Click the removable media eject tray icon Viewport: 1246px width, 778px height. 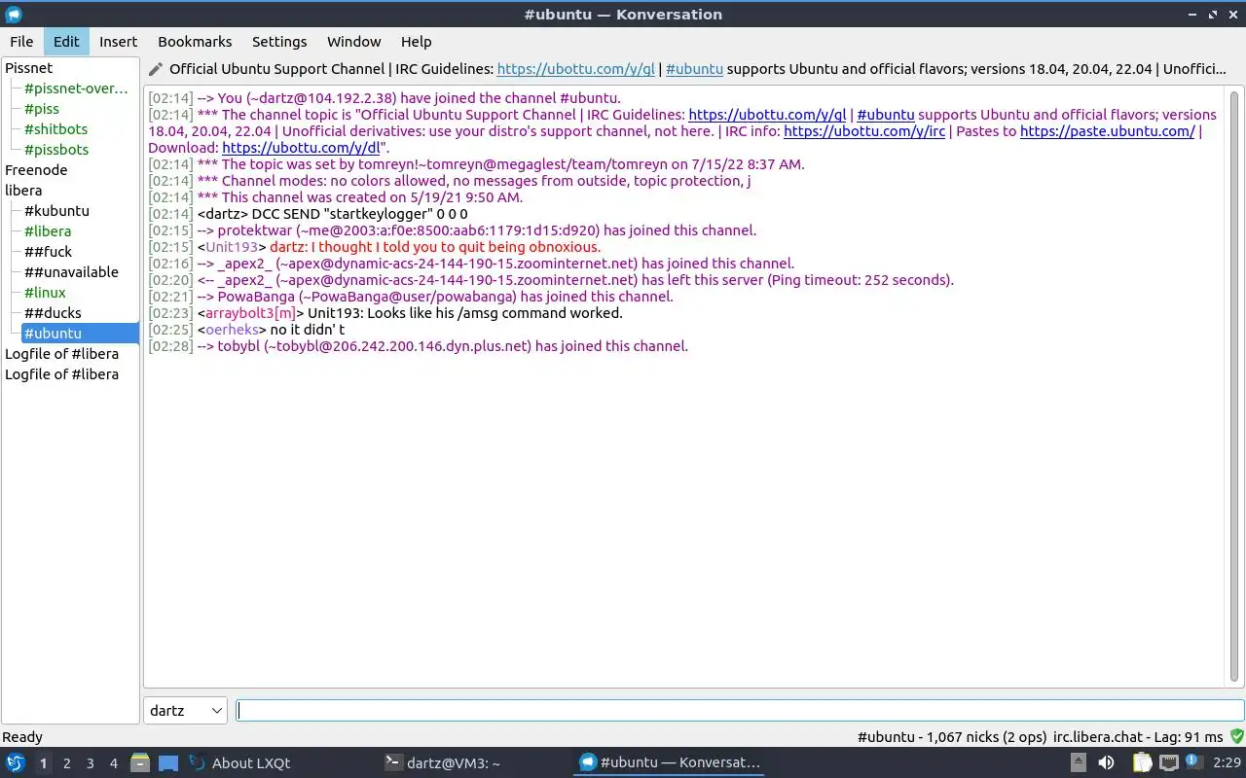click(x=1079, y=763)
